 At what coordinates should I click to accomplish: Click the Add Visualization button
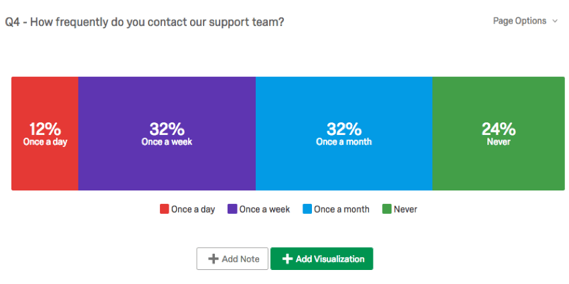321,259
